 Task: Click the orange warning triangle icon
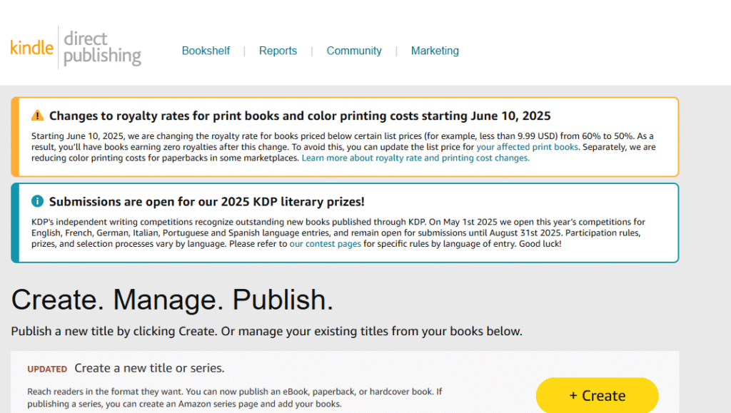pos(37,116)
